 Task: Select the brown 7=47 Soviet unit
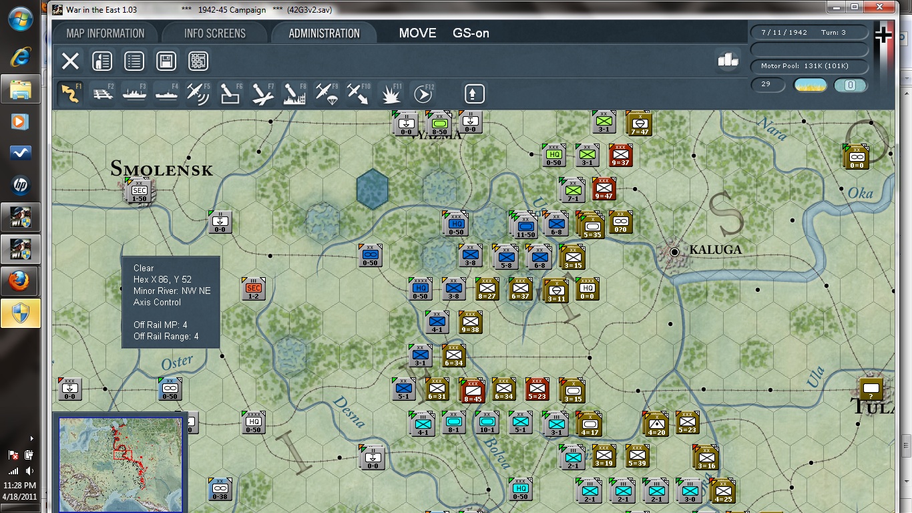[639, 124]
